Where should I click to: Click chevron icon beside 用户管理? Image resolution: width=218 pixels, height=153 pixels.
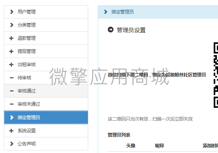[x=12, y=12]
